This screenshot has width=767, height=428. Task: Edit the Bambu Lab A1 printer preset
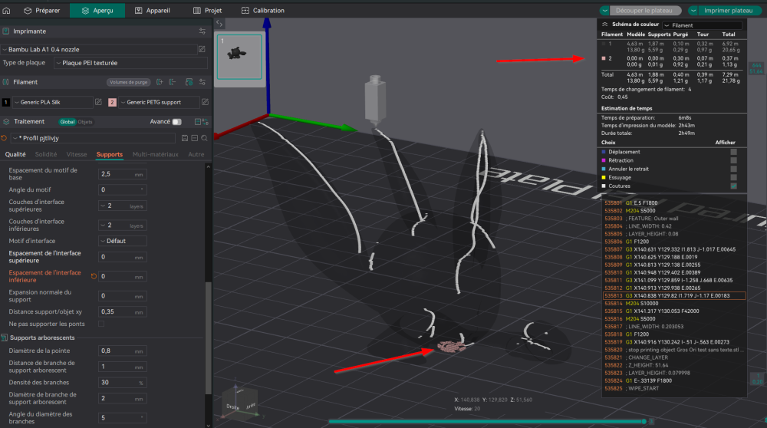coord(202,49)
